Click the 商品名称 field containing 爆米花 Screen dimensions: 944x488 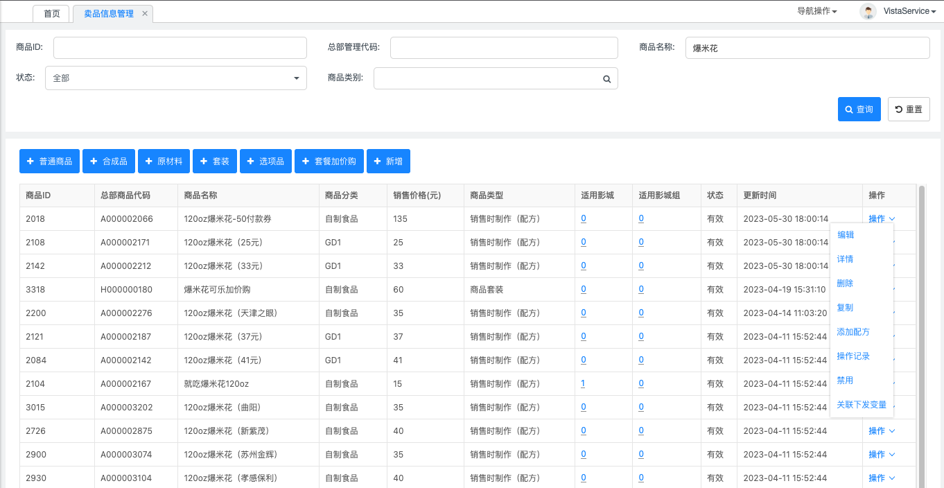coord(807,48)
